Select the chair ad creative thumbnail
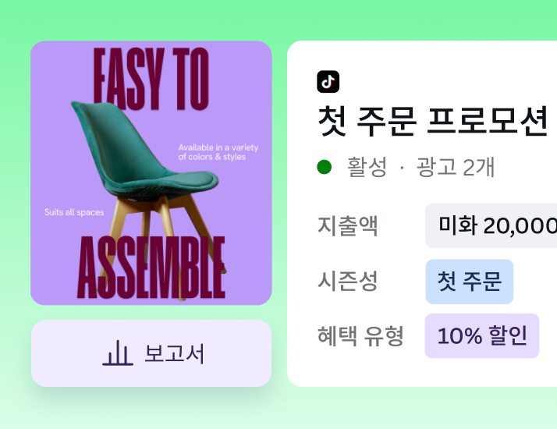 tap(151, 173)
